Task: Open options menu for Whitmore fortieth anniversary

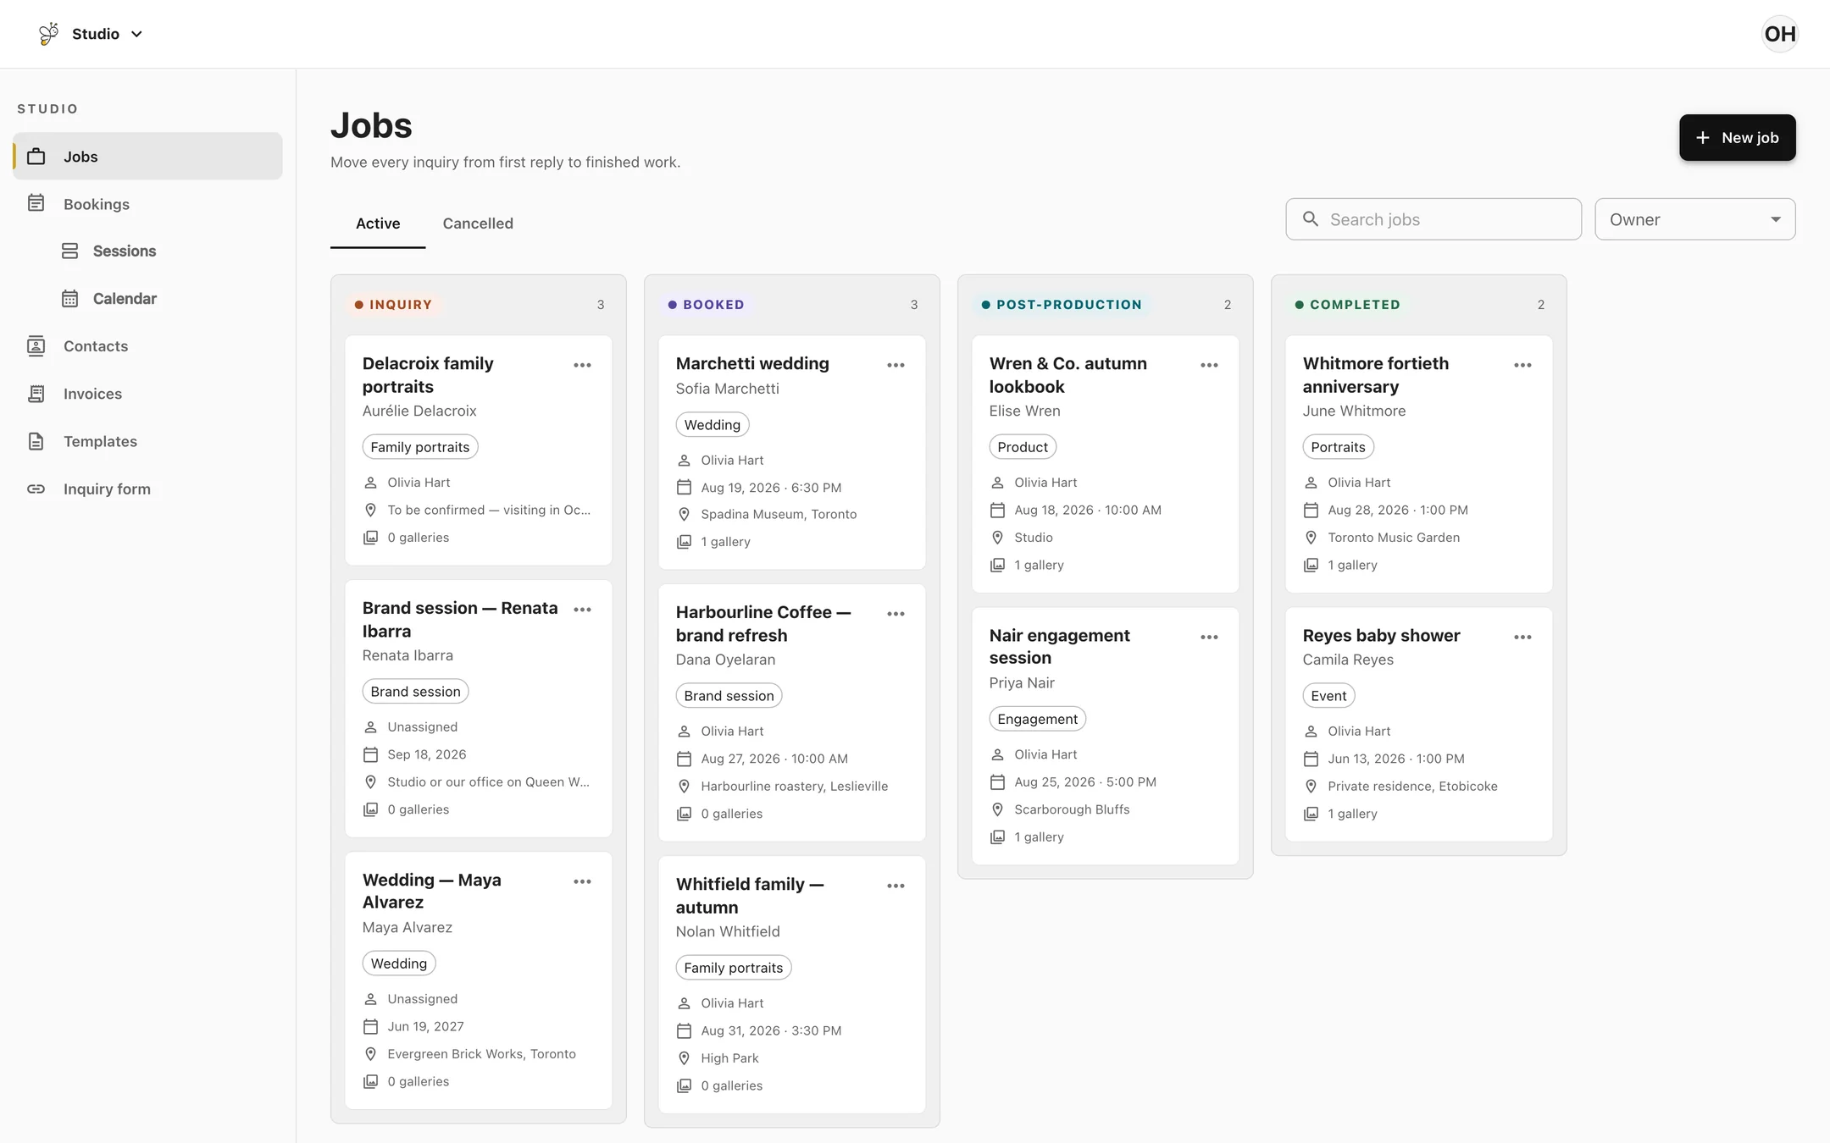Action: click(1522, 365)
